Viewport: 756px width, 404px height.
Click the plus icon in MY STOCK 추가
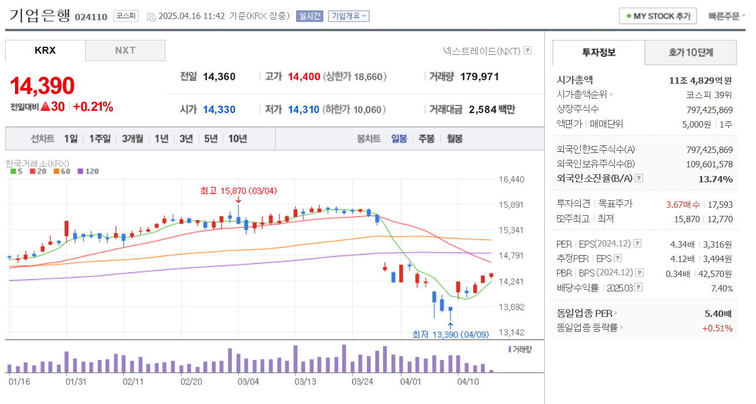629,16
